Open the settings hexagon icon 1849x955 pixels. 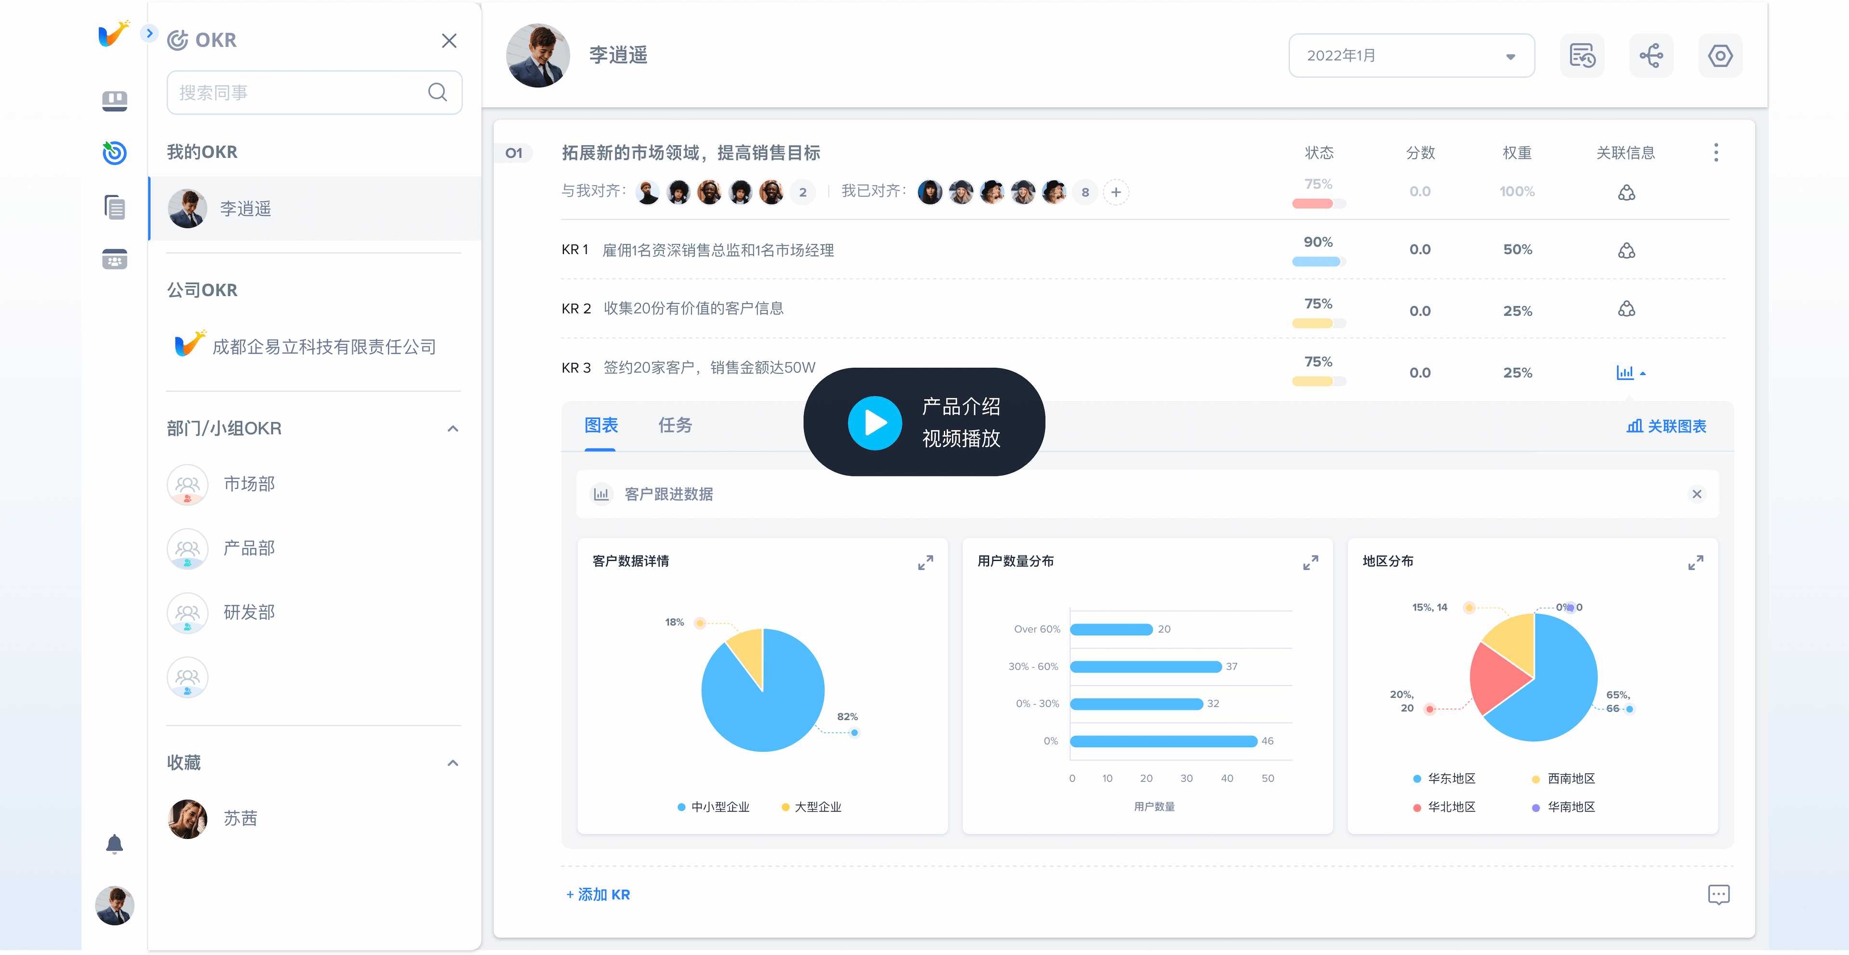point(1720,56)
